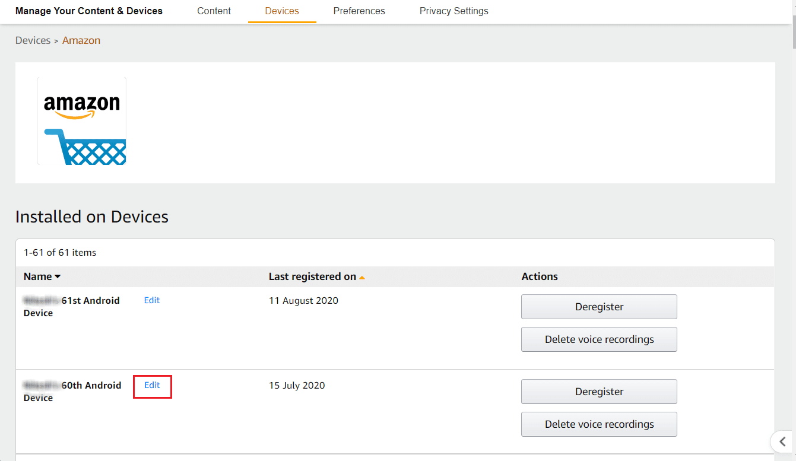Open the Privacy Settings tab
796x461 pixels.
[454, 11]
